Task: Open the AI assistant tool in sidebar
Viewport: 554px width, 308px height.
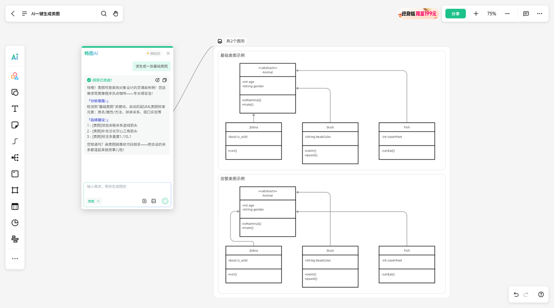Action: 15,57
